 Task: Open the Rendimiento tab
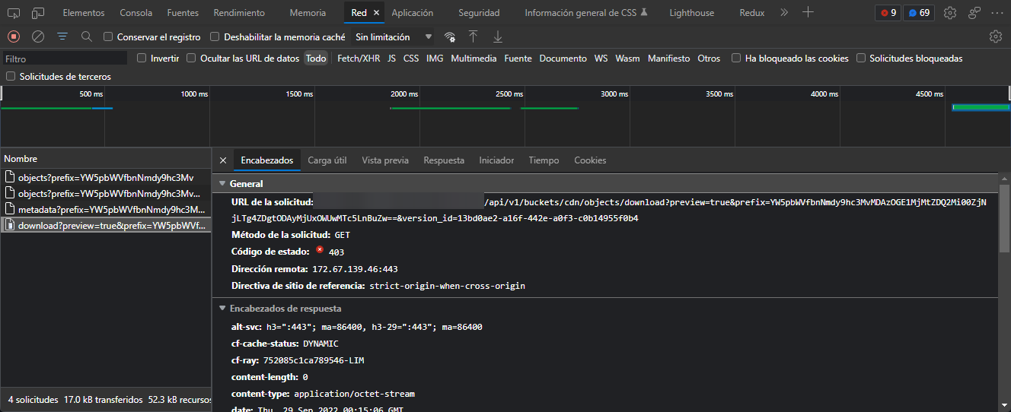tap(239, 13)
